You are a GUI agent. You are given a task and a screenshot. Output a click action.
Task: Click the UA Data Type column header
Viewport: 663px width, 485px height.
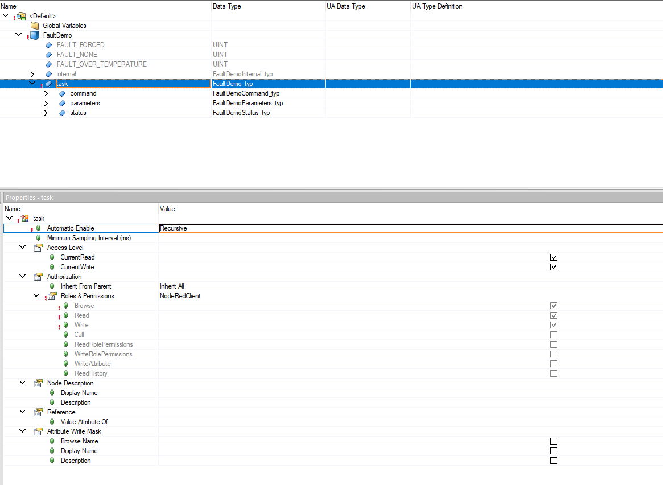tap(368, 6)
